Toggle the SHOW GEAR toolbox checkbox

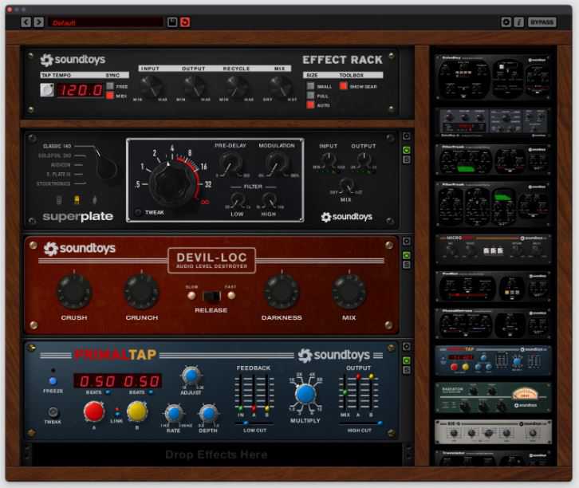(x=344, y=86)
